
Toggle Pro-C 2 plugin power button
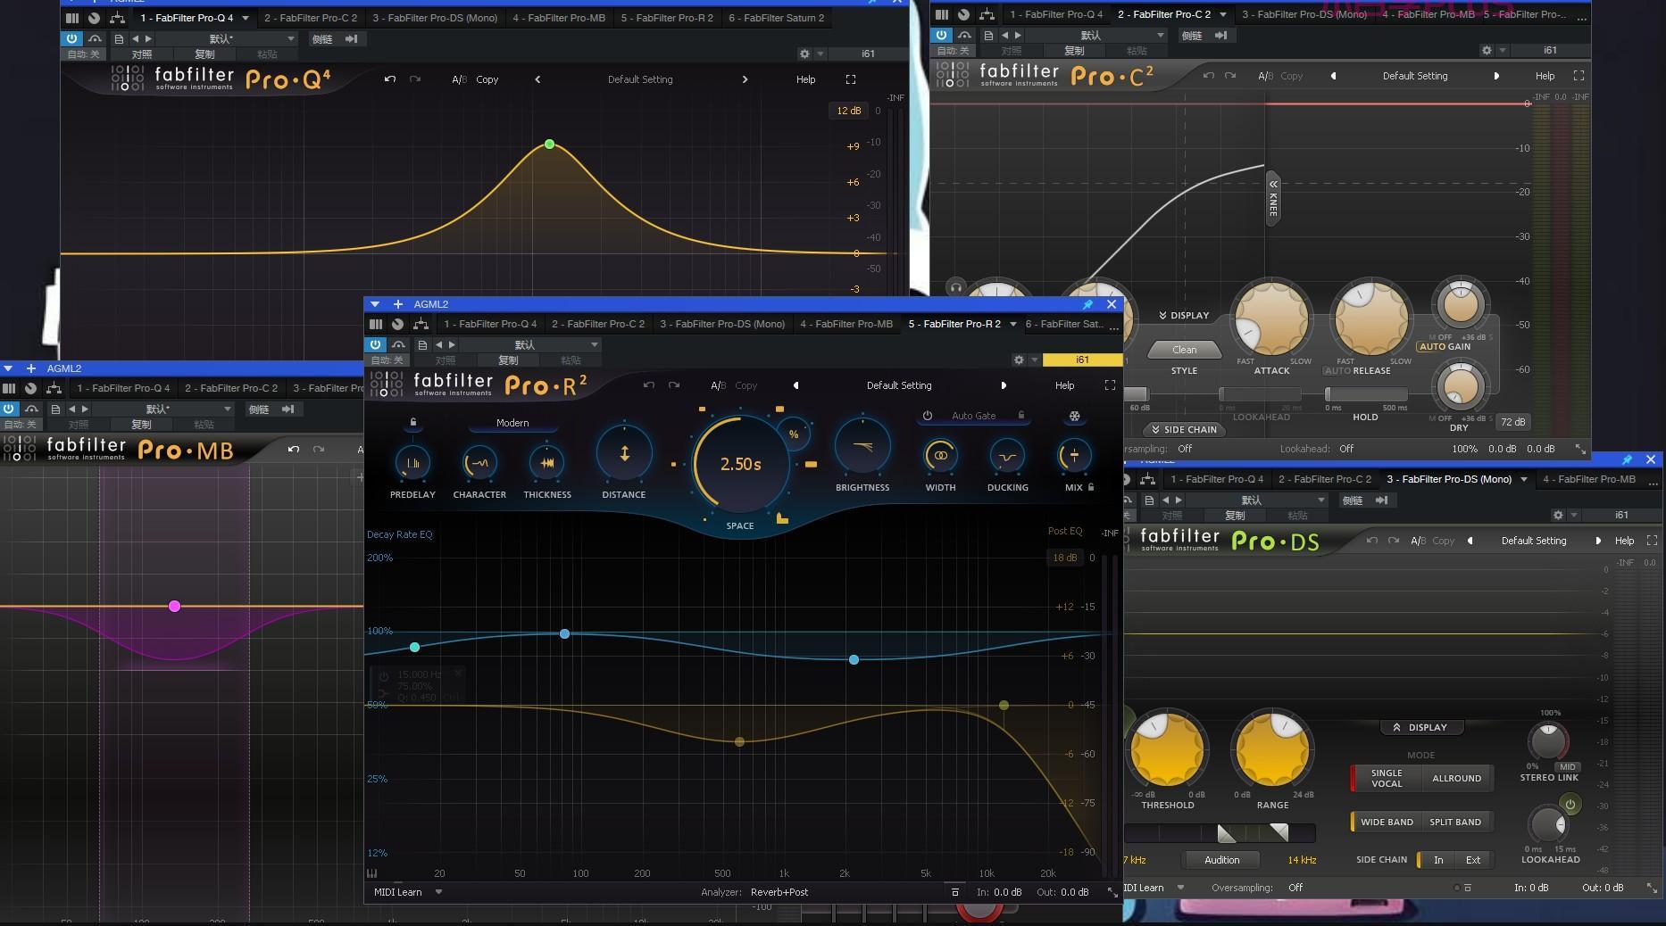click(941, 36)
